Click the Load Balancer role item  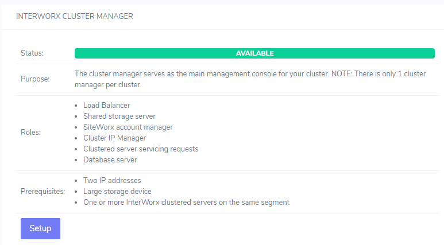[x=106, y=105]
